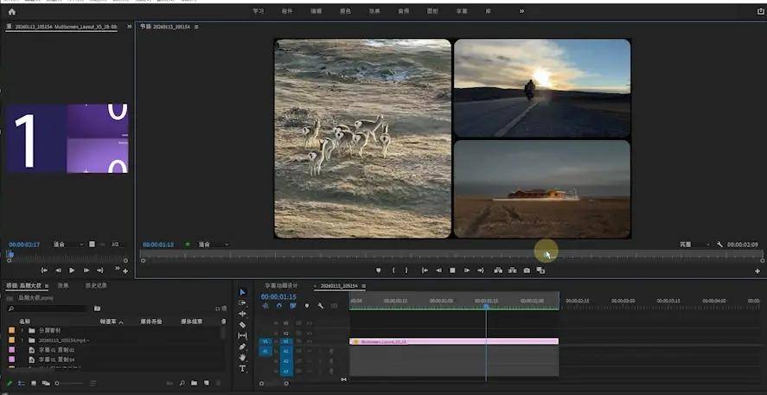This screenshot has width=767, height=395.
Task: Stop playback in Program monitor
Action: click(452, 271)
